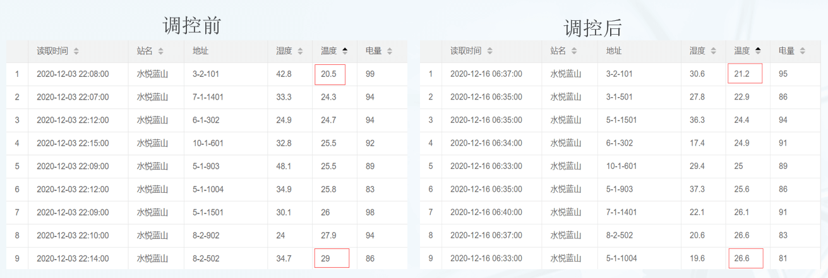
Task: Click address 7-1-1401 in 调控前 table
Action: click(208, 97)
